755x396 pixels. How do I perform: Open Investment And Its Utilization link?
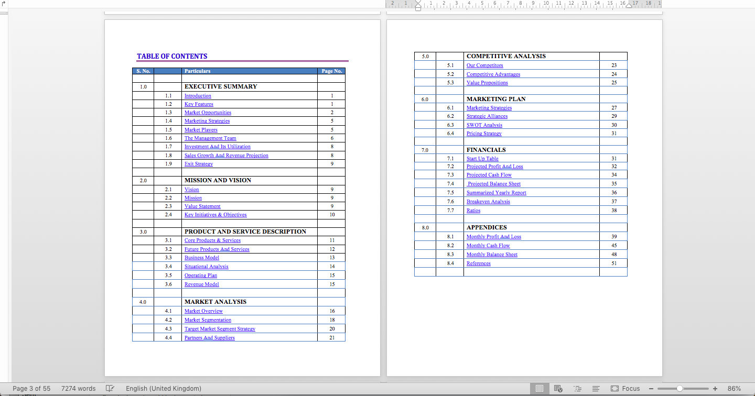coord(218,147)
